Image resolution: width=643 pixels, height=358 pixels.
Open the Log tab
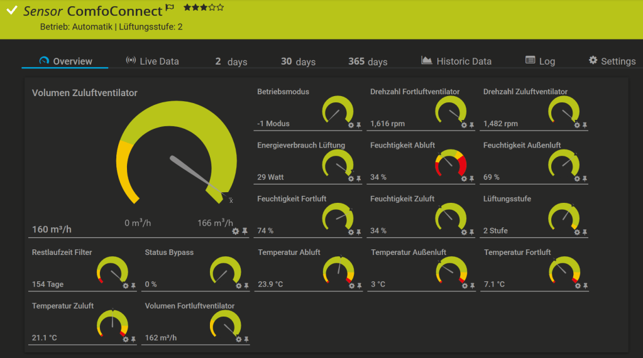540,61
